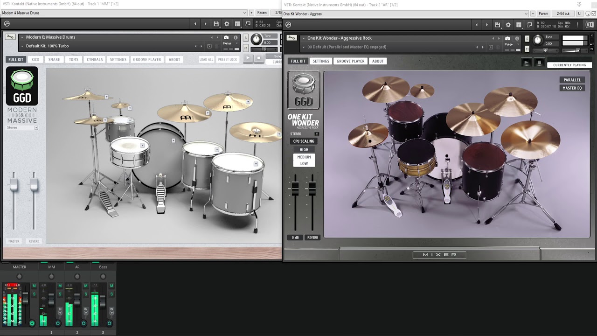This screenshot has height=336, width=597.
Task: Expand snapshot menu arrow beside 00 Default preset
Action: pos(304,47)
